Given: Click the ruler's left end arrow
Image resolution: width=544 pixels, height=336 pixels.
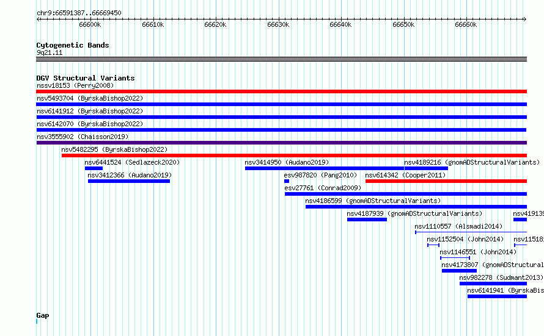Looking at the screenshot, I should 38,19.
